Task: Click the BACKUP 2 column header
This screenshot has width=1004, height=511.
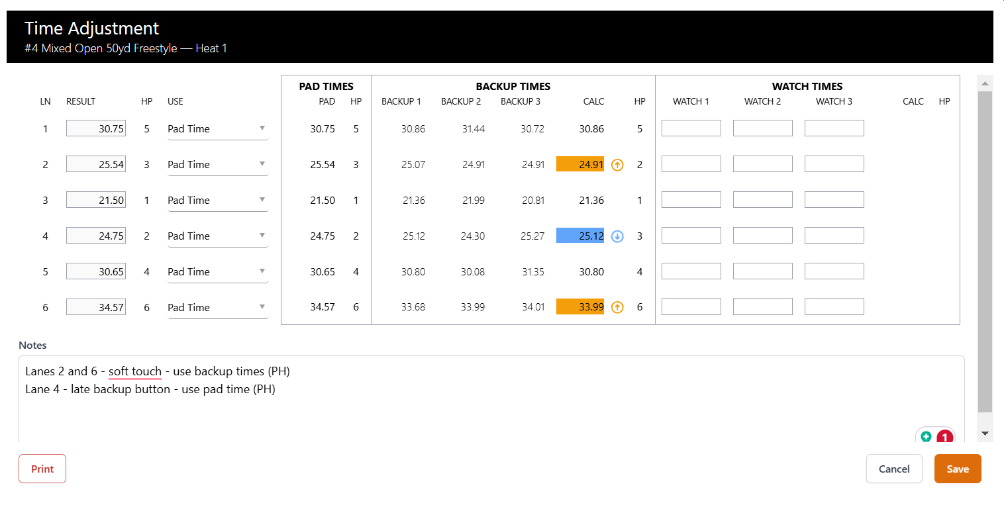Action: (x=461, y=101)
